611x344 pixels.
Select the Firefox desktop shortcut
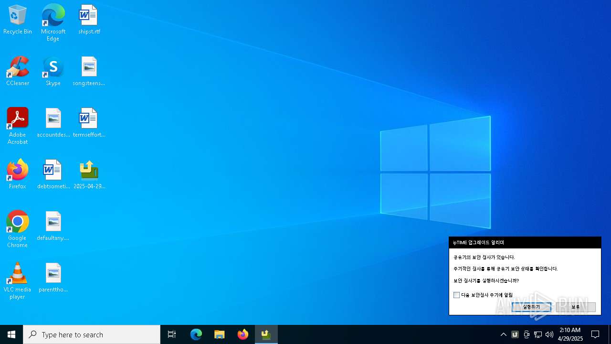coord(18,175)
